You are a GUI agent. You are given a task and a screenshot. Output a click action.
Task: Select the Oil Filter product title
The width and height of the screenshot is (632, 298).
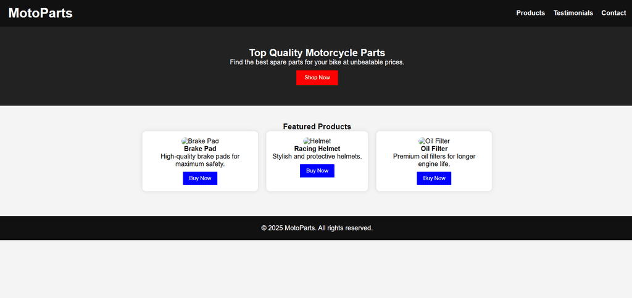coord(434,149)
